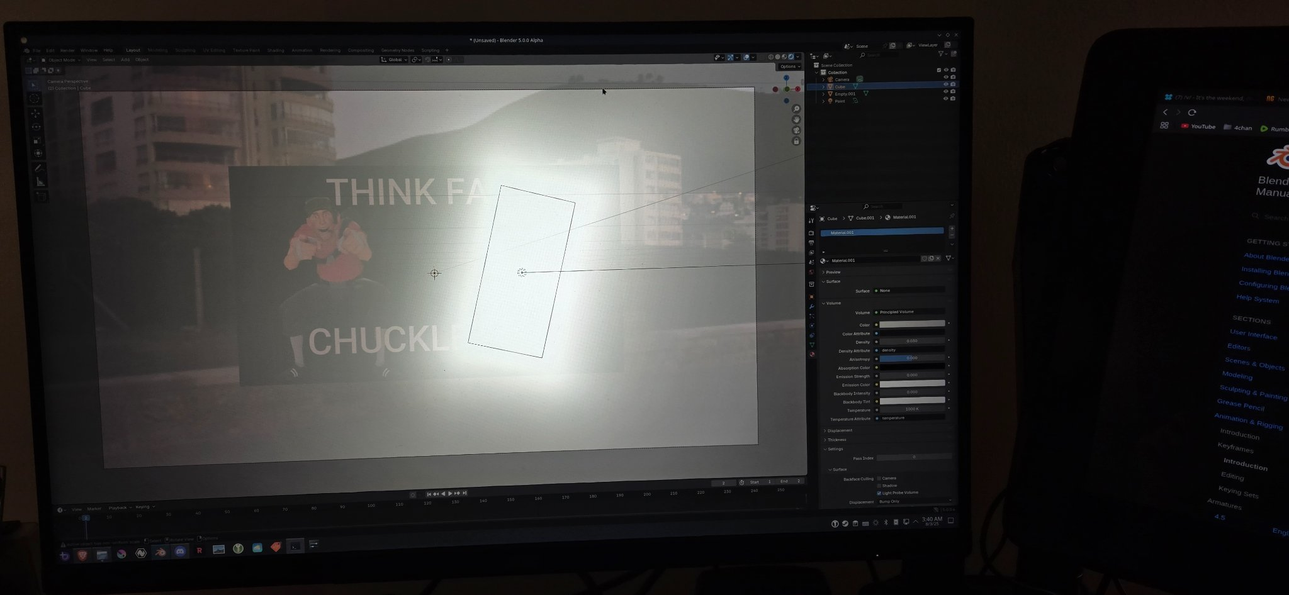1289x595 pixels.
Task: Toggle viewport visibility eye for Camera
Action: coord(946,77)
